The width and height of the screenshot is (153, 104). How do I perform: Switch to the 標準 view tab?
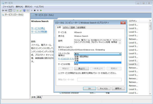tap(39, 97)
